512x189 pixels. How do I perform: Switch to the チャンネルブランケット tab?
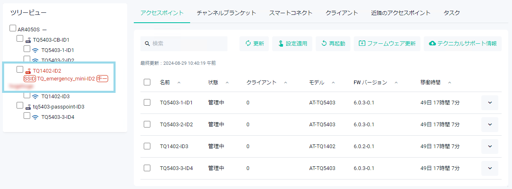(226, 13)
